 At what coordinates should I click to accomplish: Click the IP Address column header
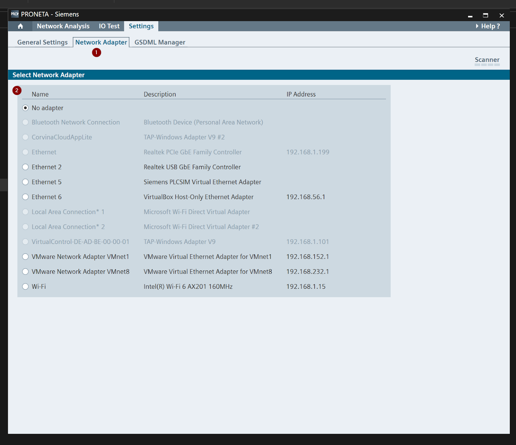click(301, 94)
